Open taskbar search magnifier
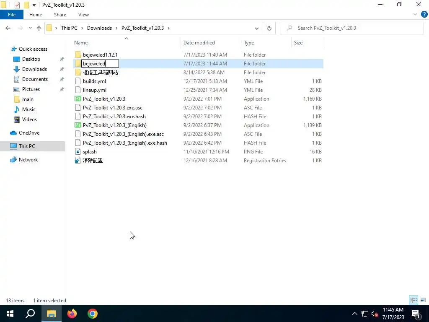This screenshot has height=322, width=429. click(x=30, y=314)
